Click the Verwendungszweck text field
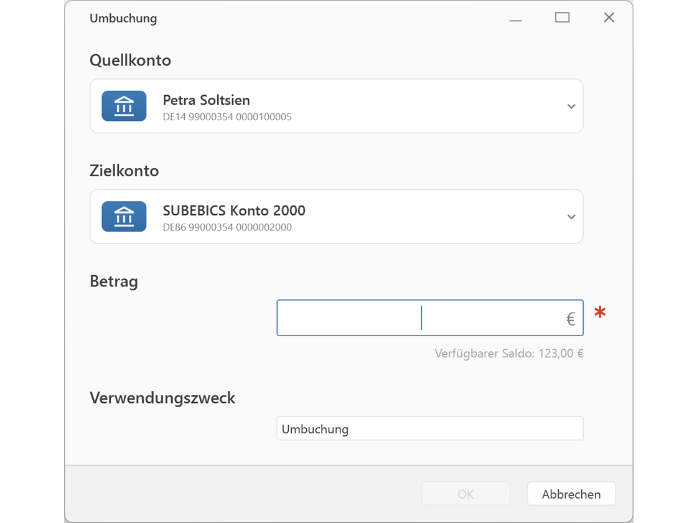The width and height of the screenshot is (697, 523). 429,428
